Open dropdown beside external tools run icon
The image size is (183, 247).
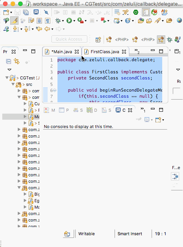tap(86, 21)
